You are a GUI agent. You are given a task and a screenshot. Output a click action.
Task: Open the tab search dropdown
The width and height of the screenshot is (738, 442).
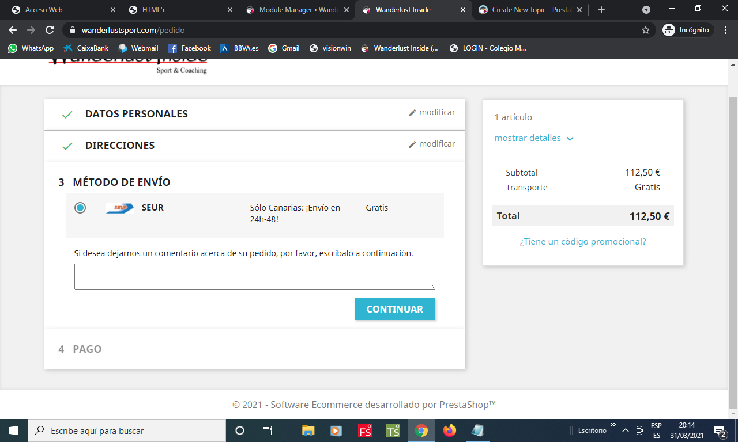coord(646,10)
